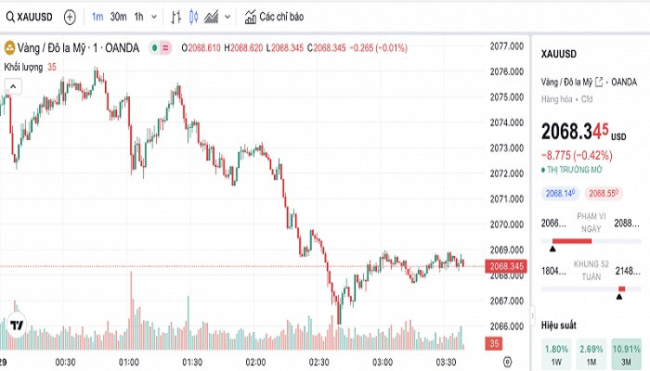Image resolution: width=650 pixels, height=371 pixels.
Task: Click the add symbol plus icon
Action: [70, 17]
